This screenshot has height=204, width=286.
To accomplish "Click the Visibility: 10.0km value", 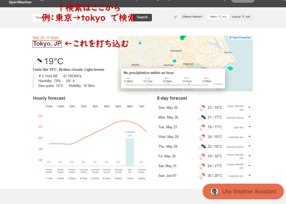I will pos(81,86).
